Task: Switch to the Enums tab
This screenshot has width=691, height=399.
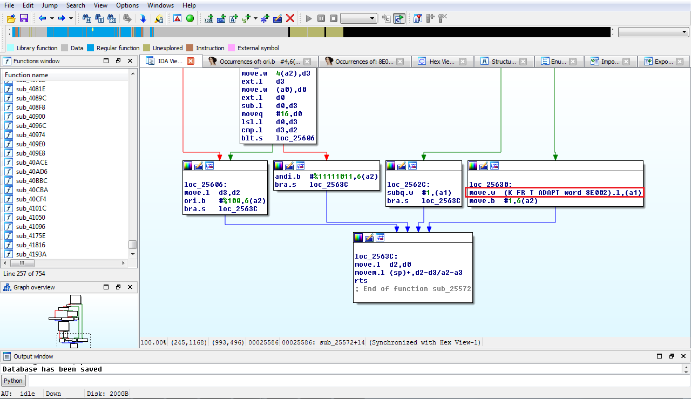Action: tap(558, 62)
